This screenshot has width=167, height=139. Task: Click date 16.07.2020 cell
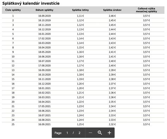(44, 61)
